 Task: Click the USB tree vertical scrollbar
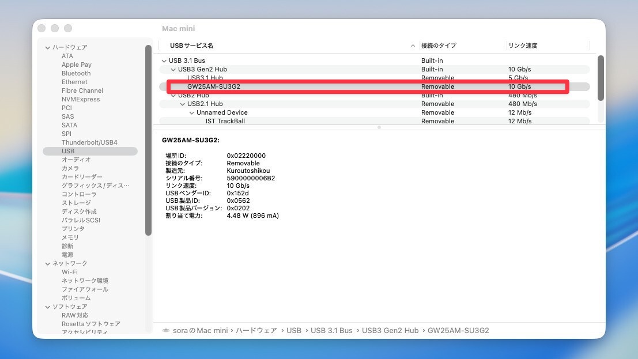(601, 78)
